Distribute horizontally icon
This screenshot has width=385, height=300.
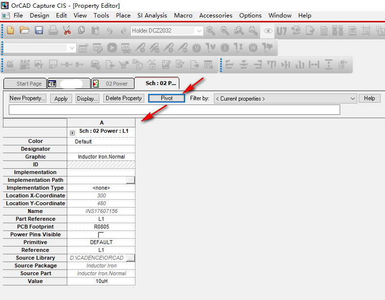(314, 64)
